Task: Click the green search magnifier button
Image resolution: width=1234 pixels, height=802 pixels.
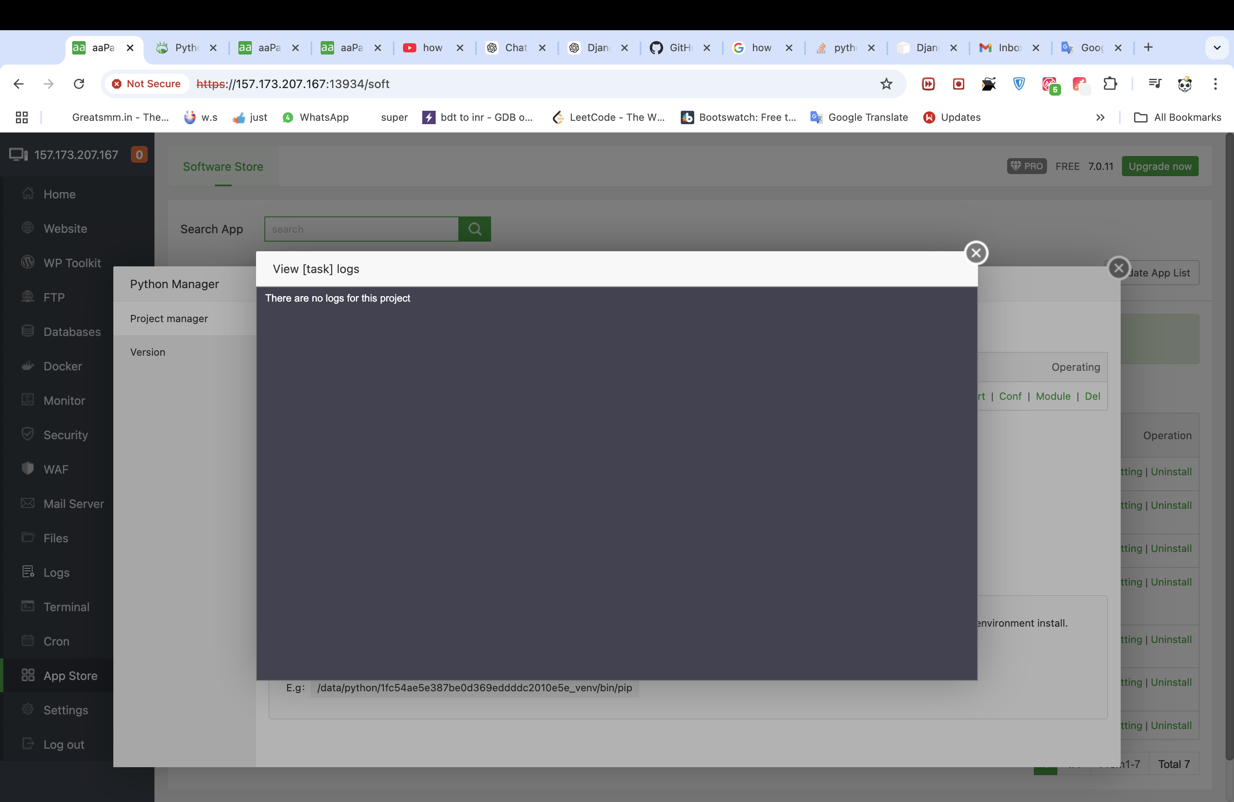Action: pos(474,229)
